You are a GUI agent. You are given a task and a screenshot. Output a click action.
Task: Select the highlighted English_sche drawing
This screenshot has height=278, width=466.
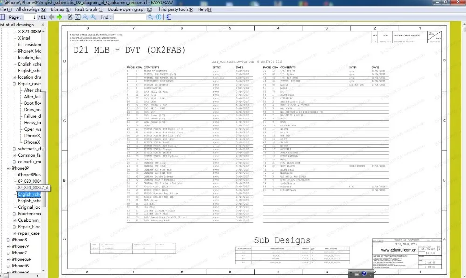(x=29, y=194)
